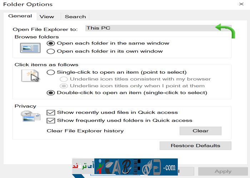250x178 pixels.
Task: Clear File Explorer history with Clear button
Action: [x=200, y=131]
